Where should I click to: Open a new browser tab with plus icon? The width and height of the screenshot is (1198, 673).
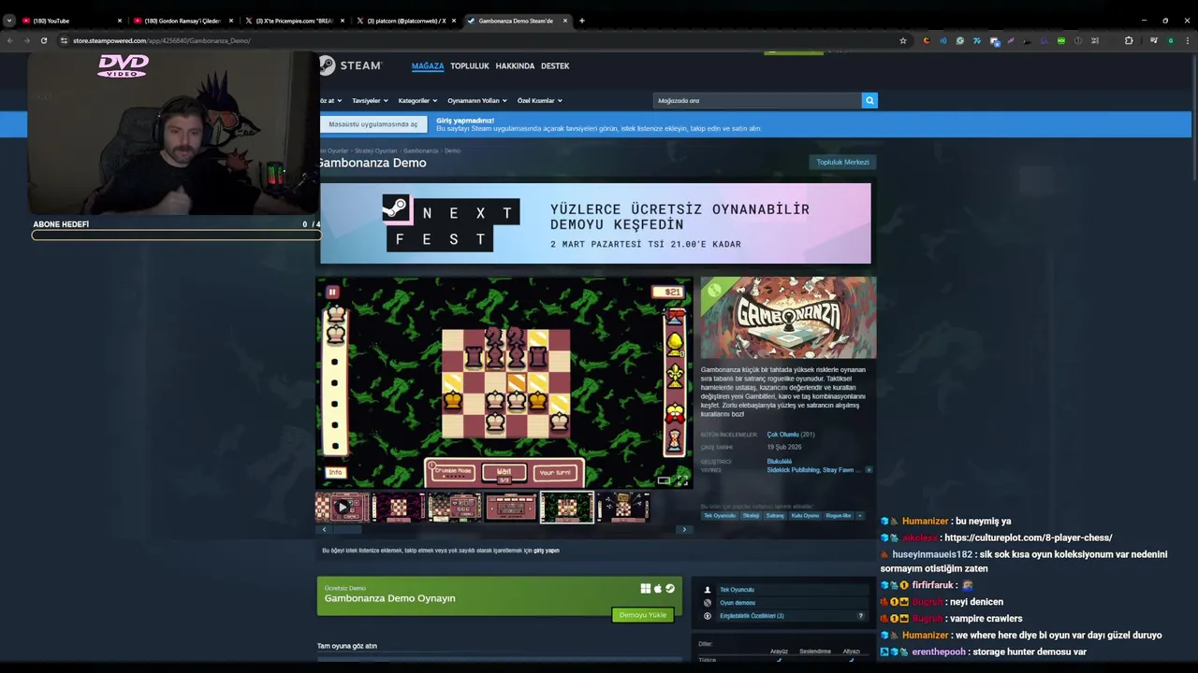coord(581,21)
